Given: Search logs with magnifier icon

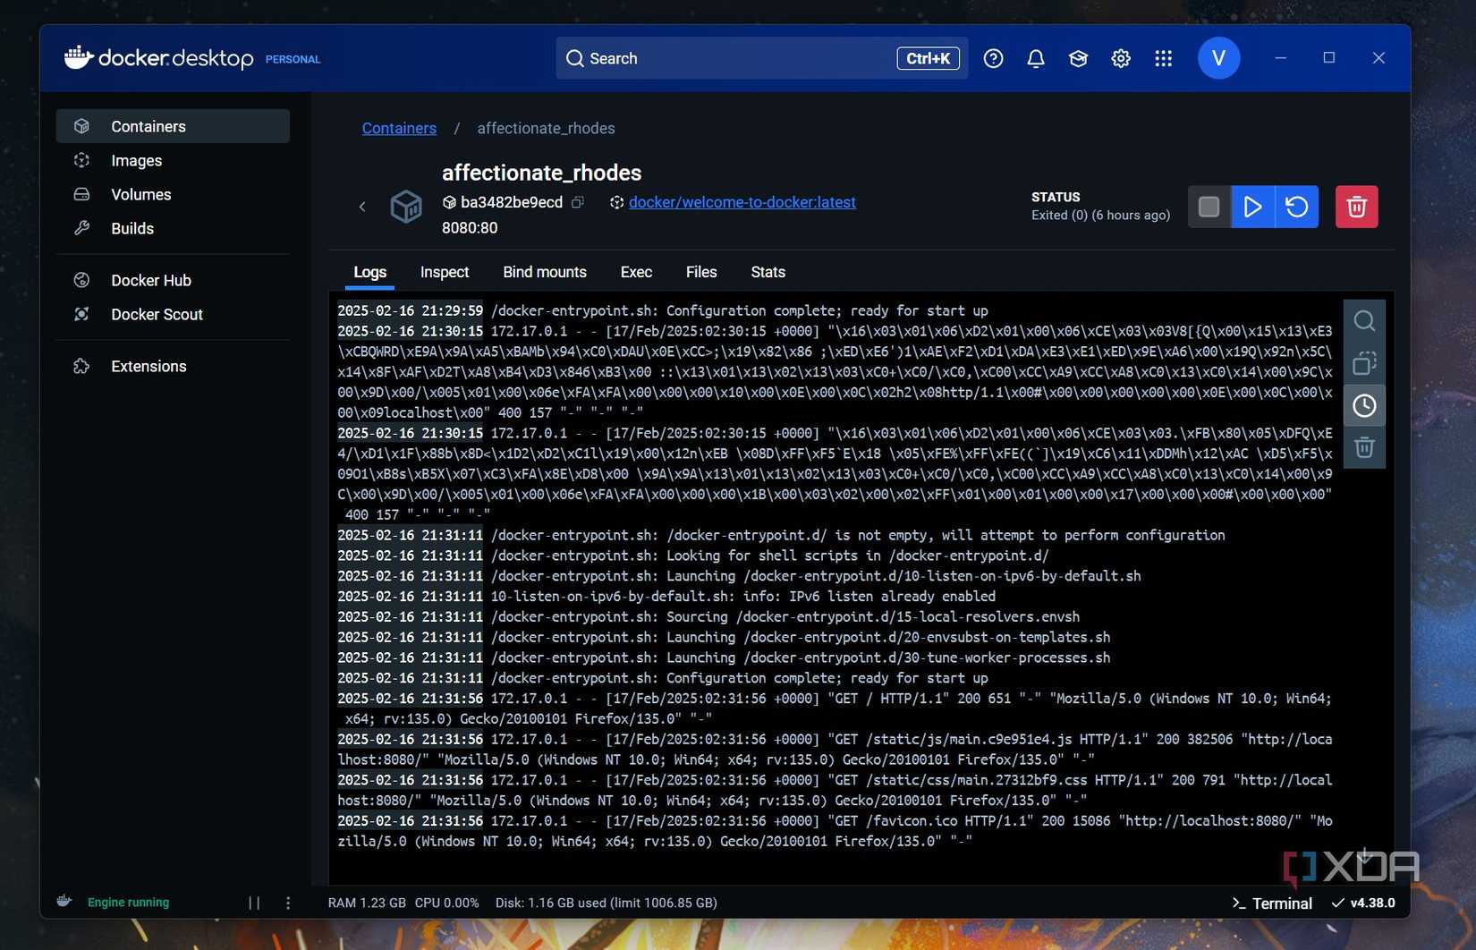Looking at the screenshot, I should tap(1364, 321).
